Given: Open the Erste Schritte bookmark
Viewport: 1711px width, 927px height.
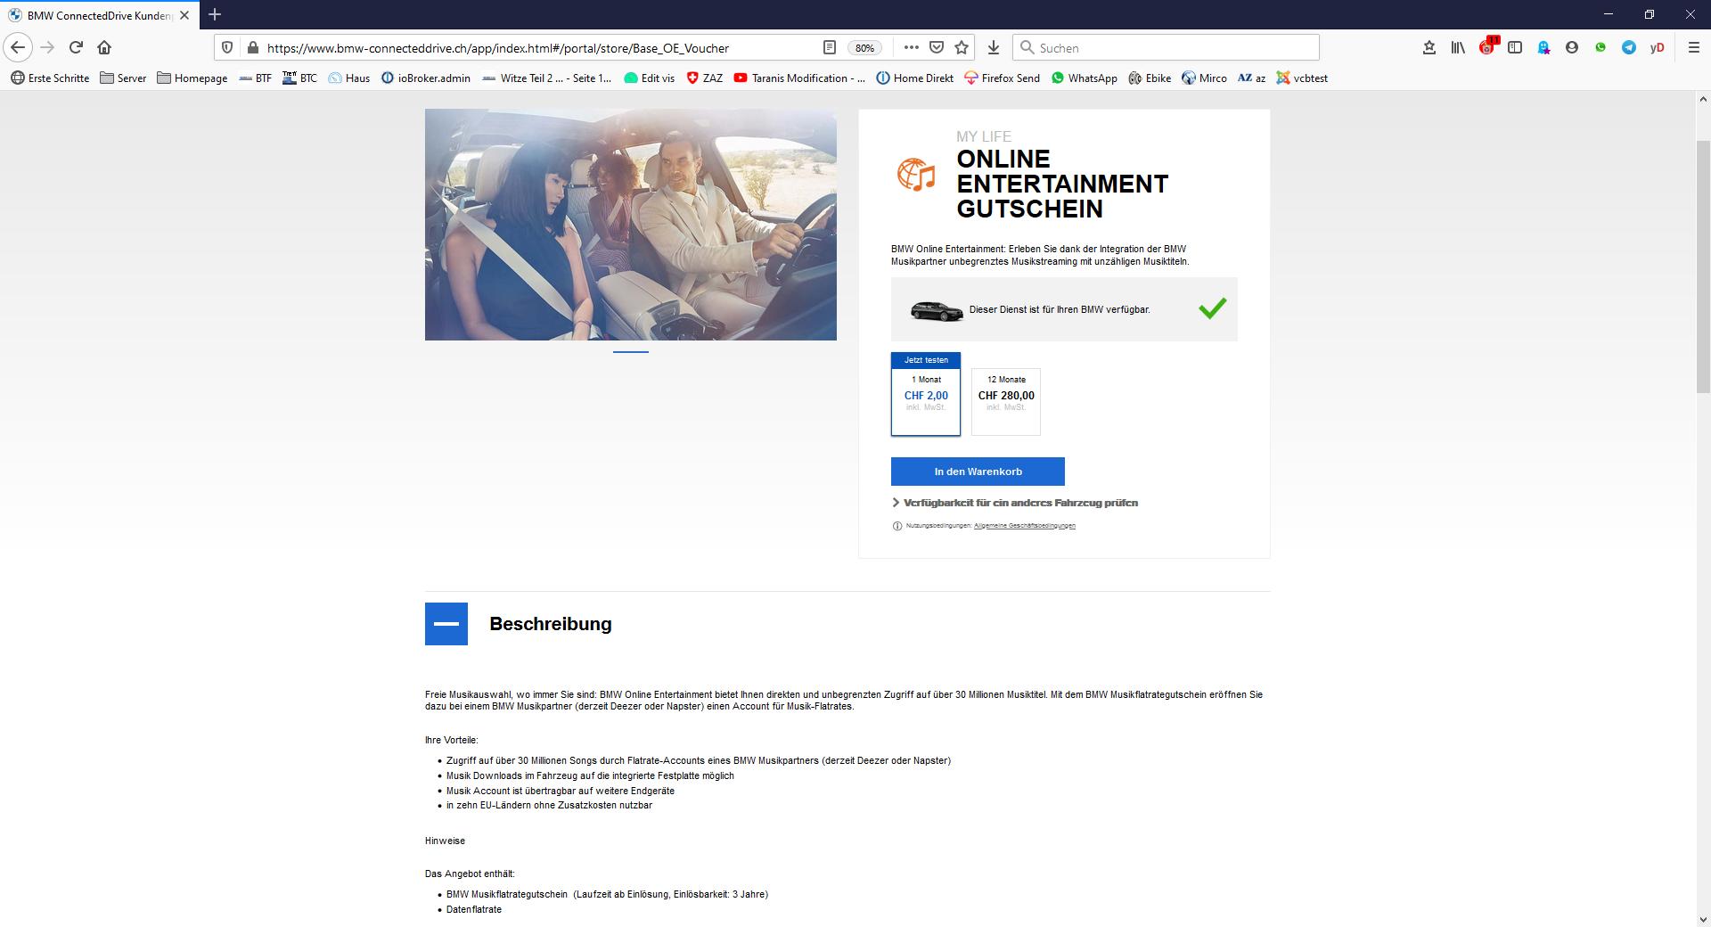Looking at the screenshot, I should pos(50,78).
